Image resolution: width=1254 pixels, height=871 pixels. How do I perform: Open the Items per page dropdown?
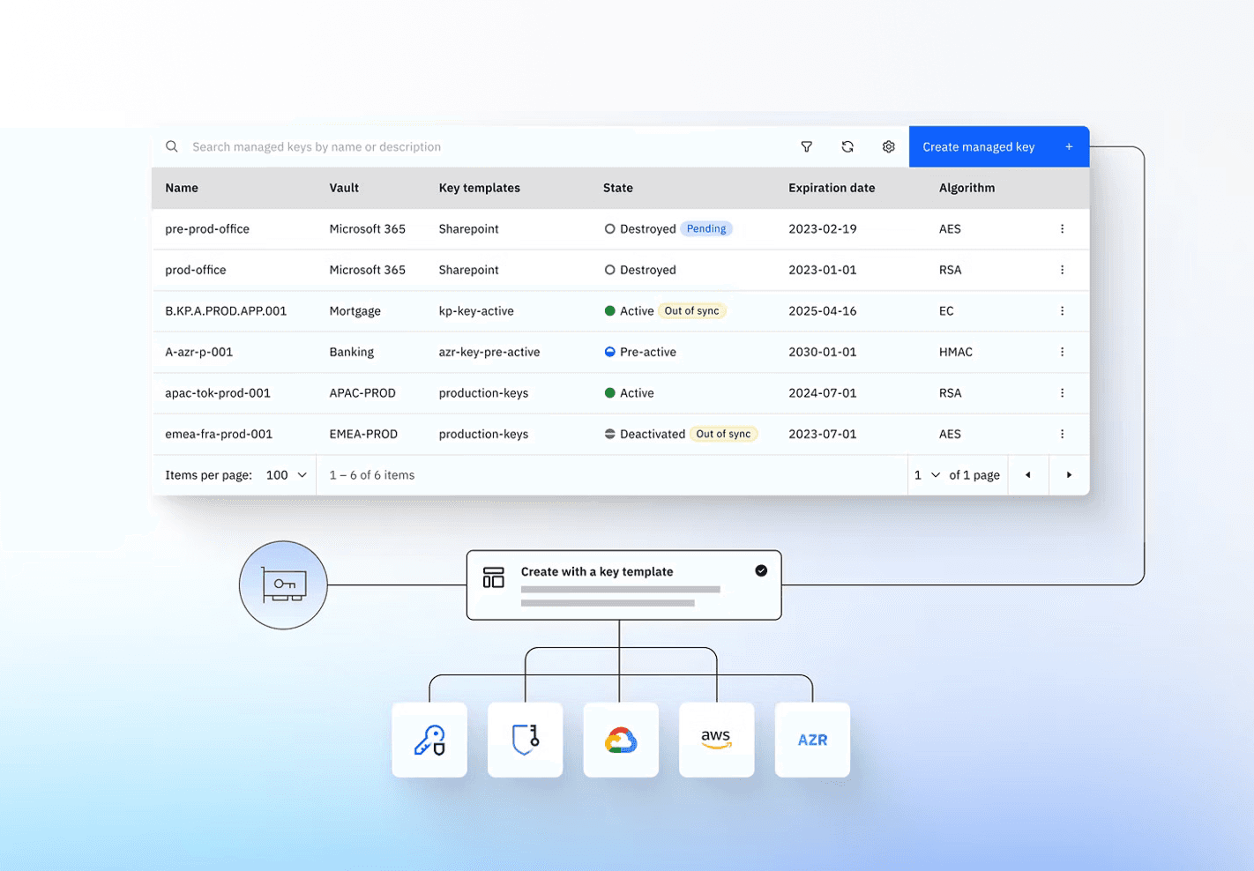coord(284,474)
